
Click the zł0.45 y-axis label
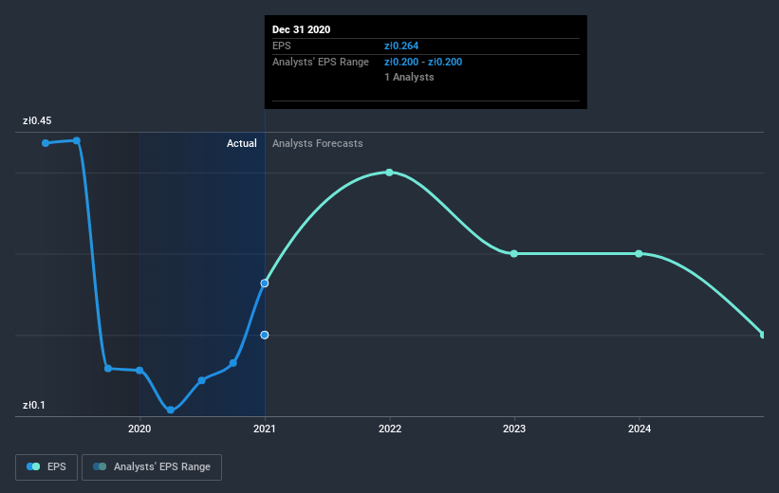(37, 120)
